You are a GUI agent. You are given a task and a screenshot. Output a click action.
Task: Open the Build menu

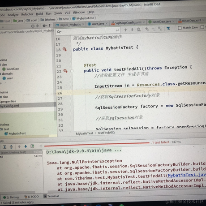click(x=39, y=14)
